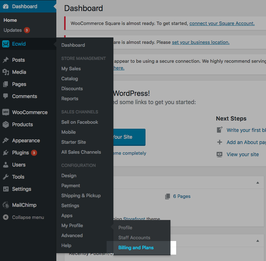Open WooCommerce in the sidebar
Image resolution: width=266 pixels, height=261 pixels.
[30, 112]
